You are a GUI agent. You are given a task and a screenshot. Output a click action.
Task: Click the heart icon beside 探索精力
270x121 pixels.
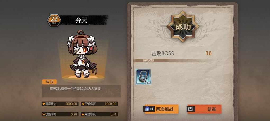[44, 104]
